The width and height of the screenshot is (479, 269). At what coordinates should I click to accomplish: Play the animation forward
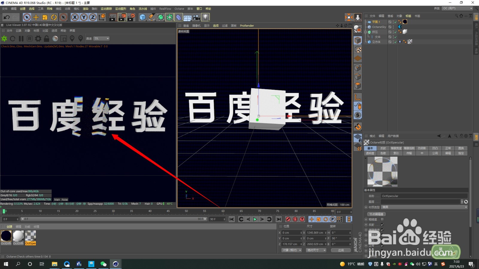coord(255,219)
